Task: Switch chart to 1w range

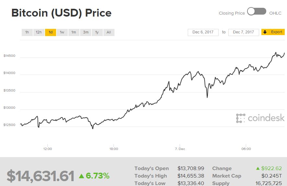Action: point(62,32)
